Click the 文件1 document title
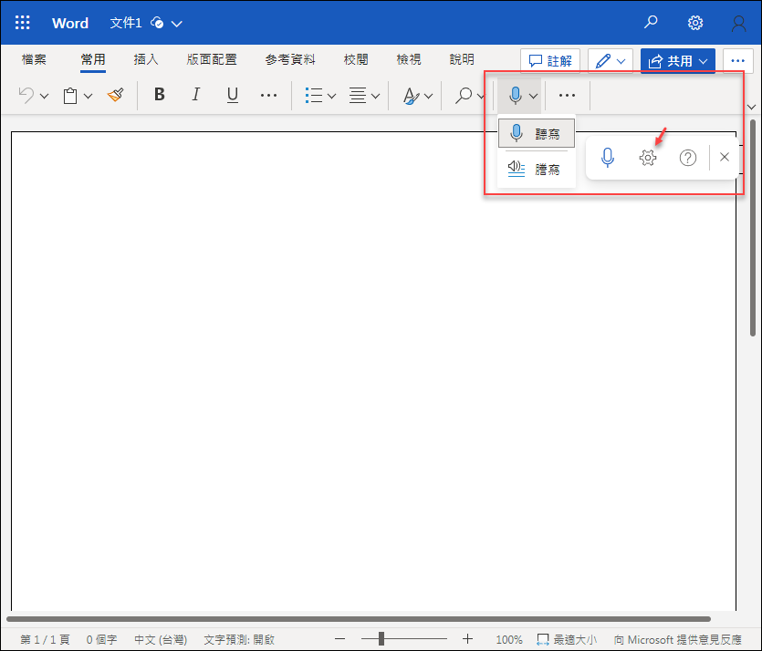The image size is (762, 651). click(x=125, y=23)
